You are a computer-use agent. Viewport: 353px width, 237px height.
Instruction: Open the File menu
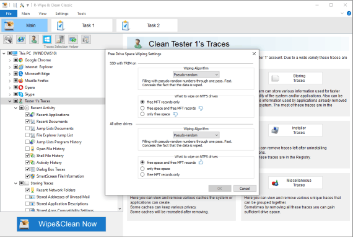[x=9, y=14]
